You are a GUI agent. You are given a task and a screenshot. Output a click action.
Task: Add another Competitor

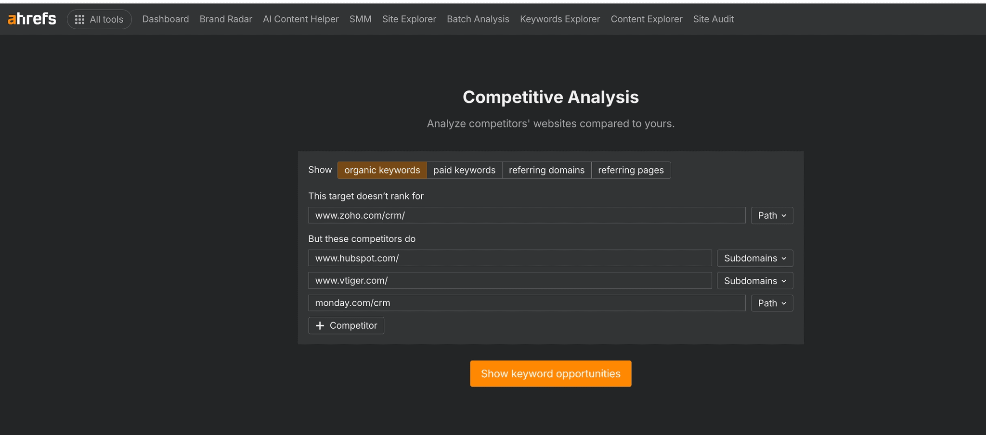(346, 325)
